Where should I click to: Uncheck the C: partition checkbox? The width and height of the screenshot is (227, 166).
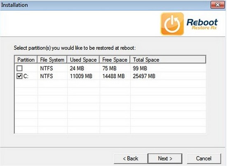click(x=19, y=76)
